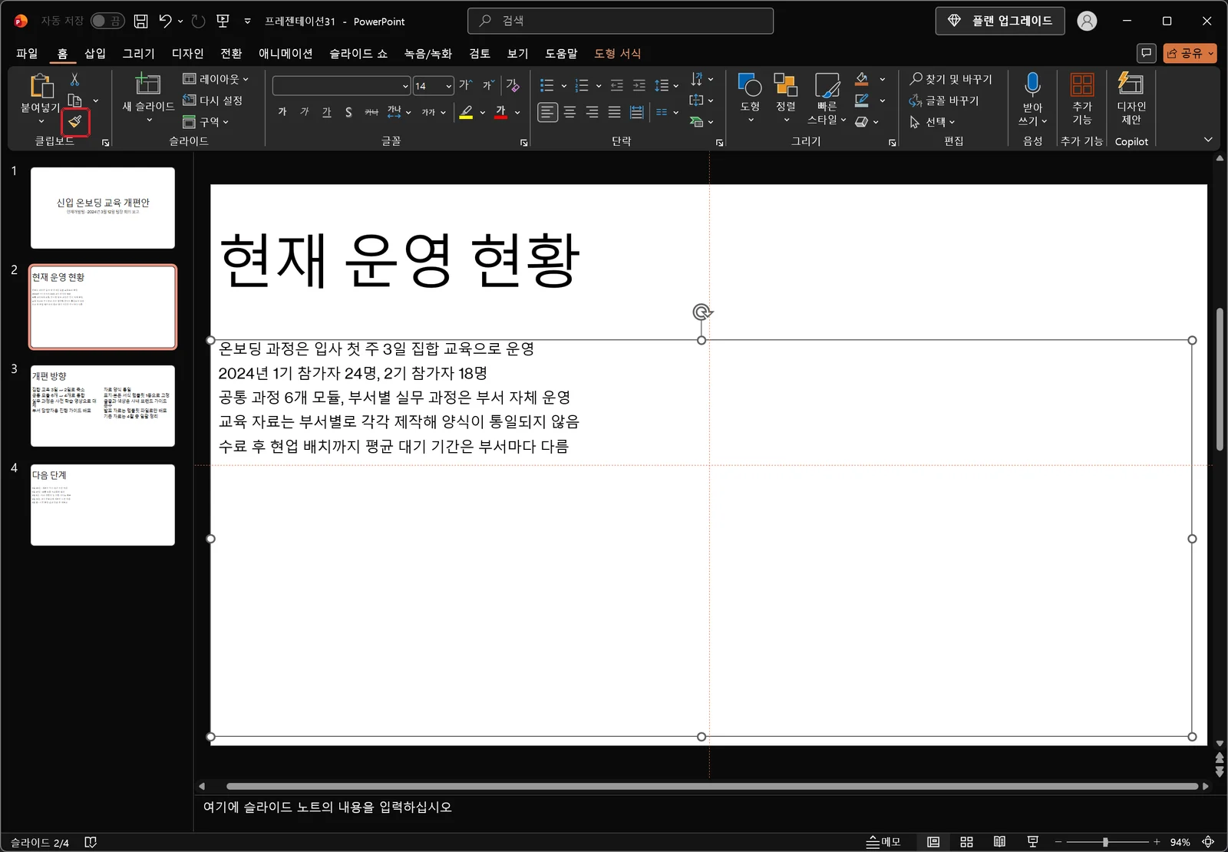This screenshot has width=1228, height=852.
Task: Activate the Format Painter brush
Action: (x=75, y=121)
